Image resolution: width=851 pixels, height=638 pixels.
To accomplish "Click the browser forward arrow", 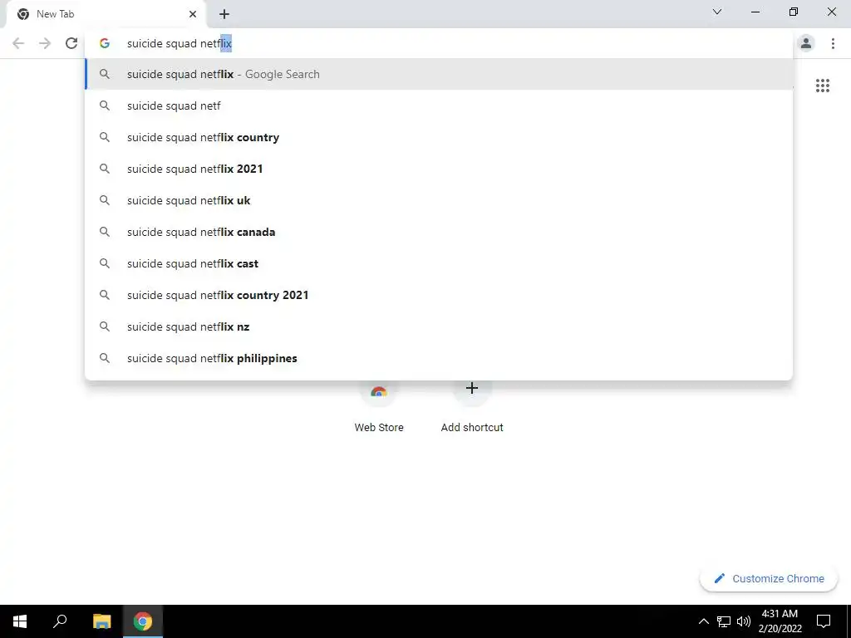I will pyautogui.click(x=45, y=43).
